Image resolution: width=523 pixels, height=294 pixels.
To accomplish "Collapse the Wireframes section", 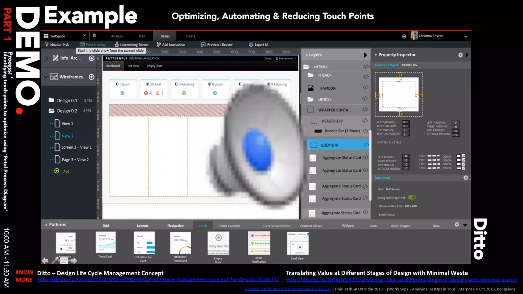I will pyautogui.click(x=46, y=77).
